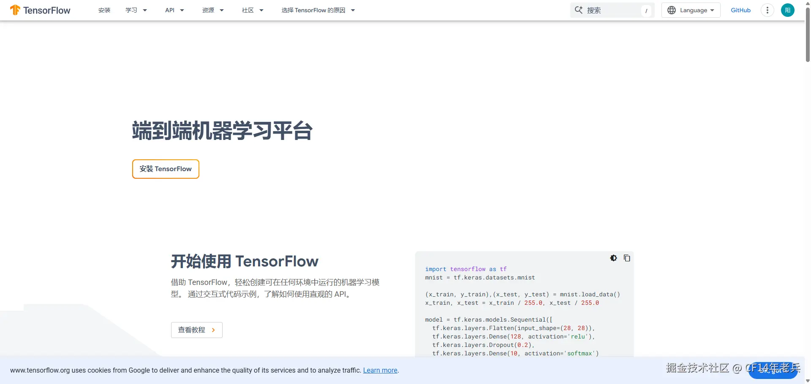Expand the 学习 dropdown menu
Image resolution: width=811 pixels, height=384 pixels.
pos(136,10)
